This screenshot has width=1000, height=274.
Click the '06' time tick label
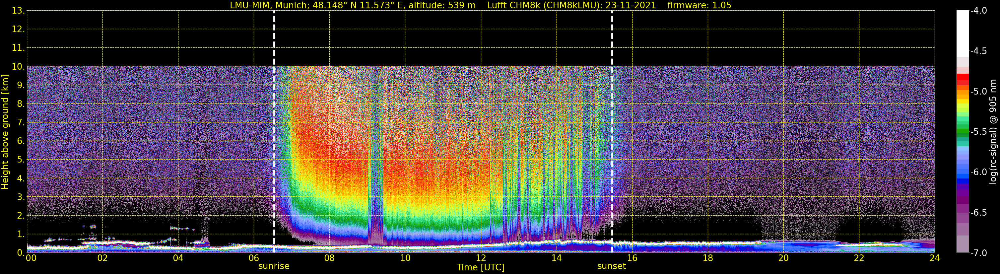254,258
